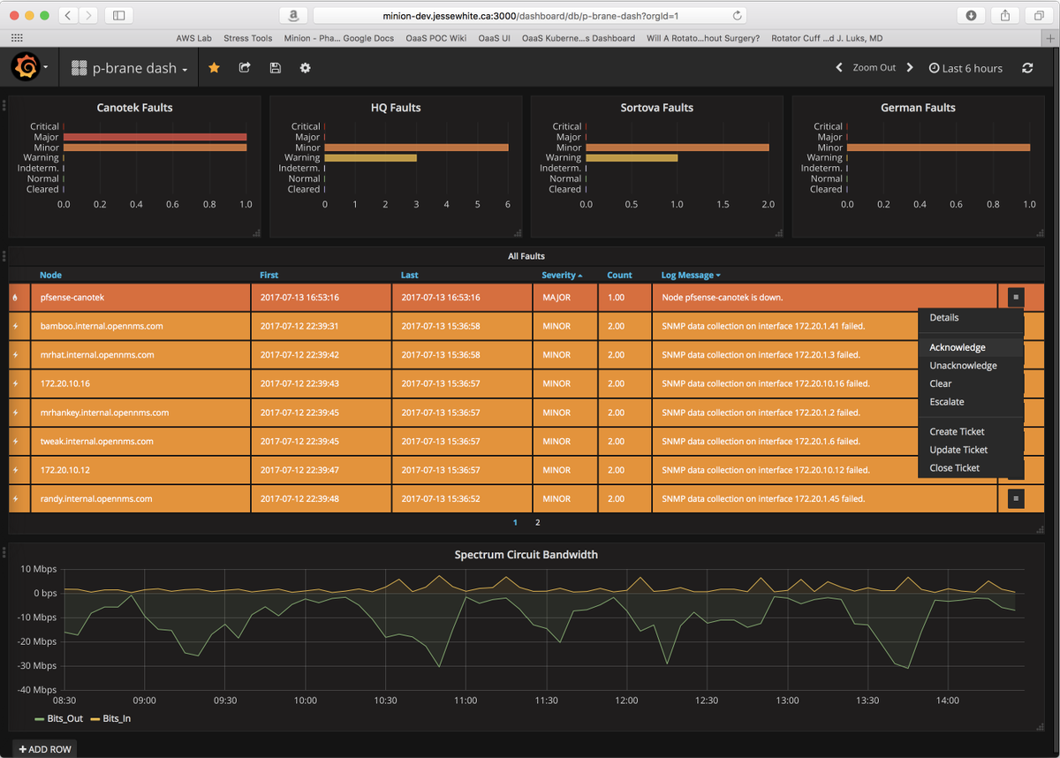Viewport: 1060px width, 758px height.
Task: Open All Faults panel title
Action: (526, 256)
